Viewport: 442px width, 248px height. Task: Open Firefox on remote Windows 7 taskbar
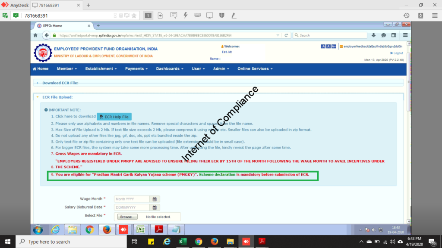(x=107, y=230)
